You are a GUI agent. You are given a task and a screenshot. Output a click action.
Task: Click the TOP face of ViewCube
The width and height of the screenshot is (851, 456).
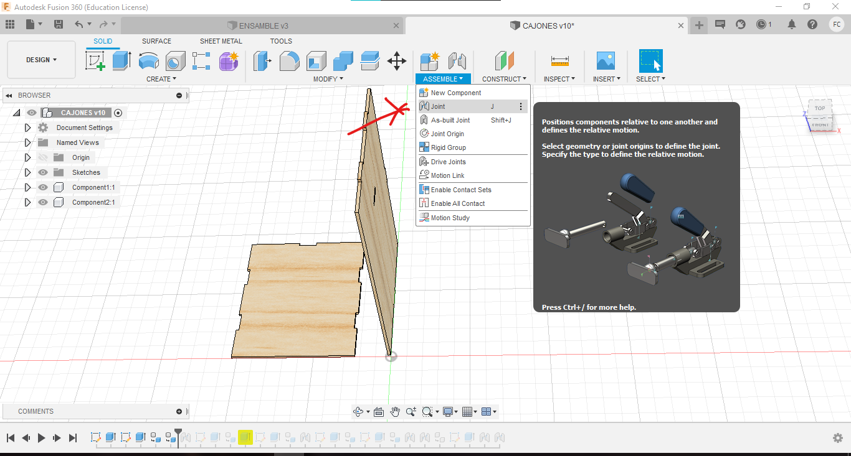pos(819,108)
